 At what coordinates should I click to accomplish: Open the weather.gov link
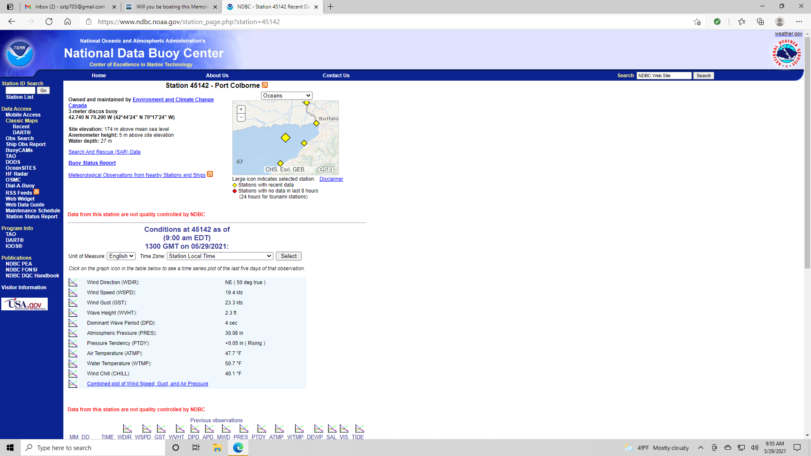789,34
